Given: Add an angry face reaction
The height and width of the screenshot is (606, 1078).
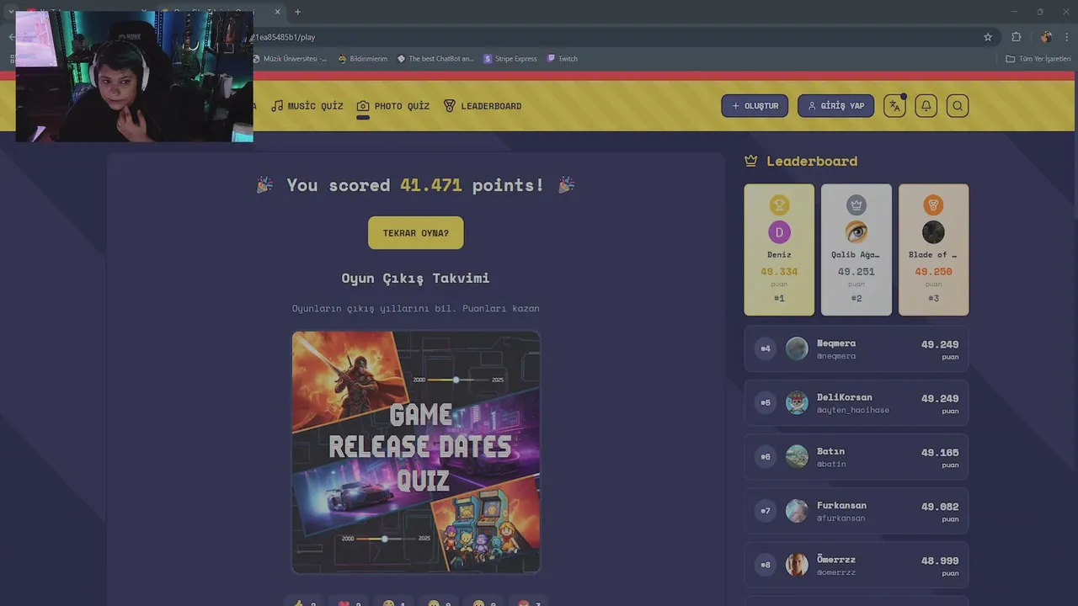Looking at the screenshot, I should (x=530, y=602).
